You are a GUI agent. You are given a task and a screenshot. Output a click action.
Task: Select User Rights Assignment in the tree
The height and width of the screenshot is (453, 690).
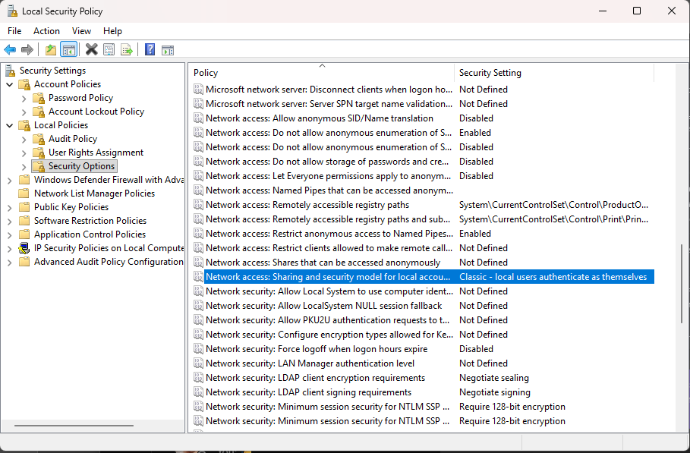(x=96, y=153)
